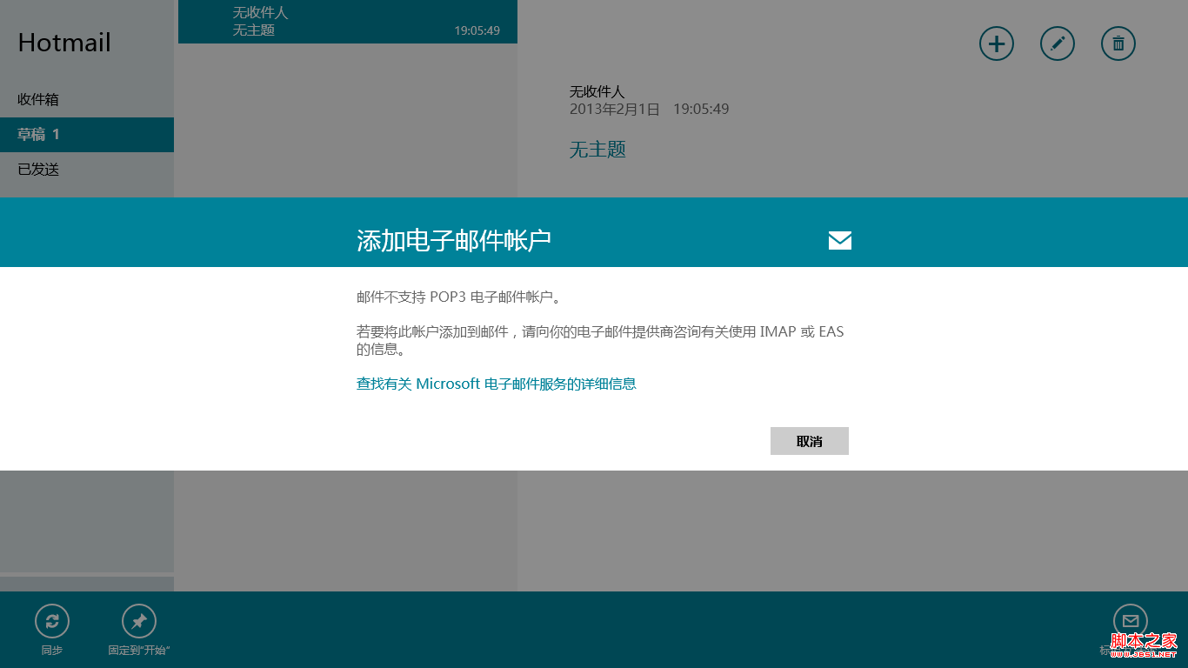Click the 无收件人 recipient line in the reading pane
Viewport: 1188px width, 668px height.
tap(597, 91)
